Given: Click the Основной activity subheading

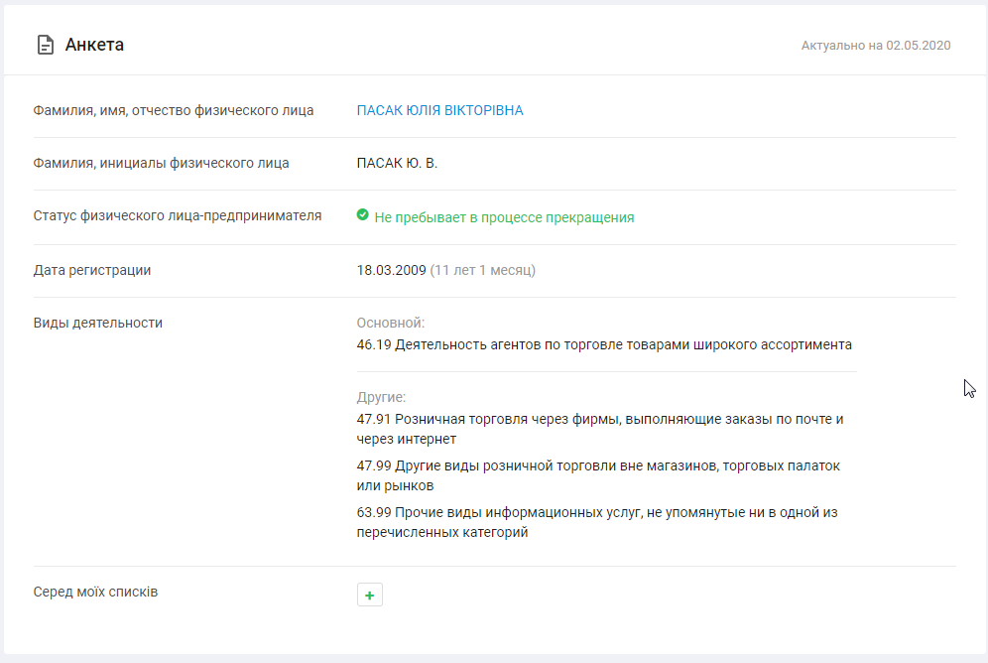Looking at the screenshot, I should tap(391, 324).
